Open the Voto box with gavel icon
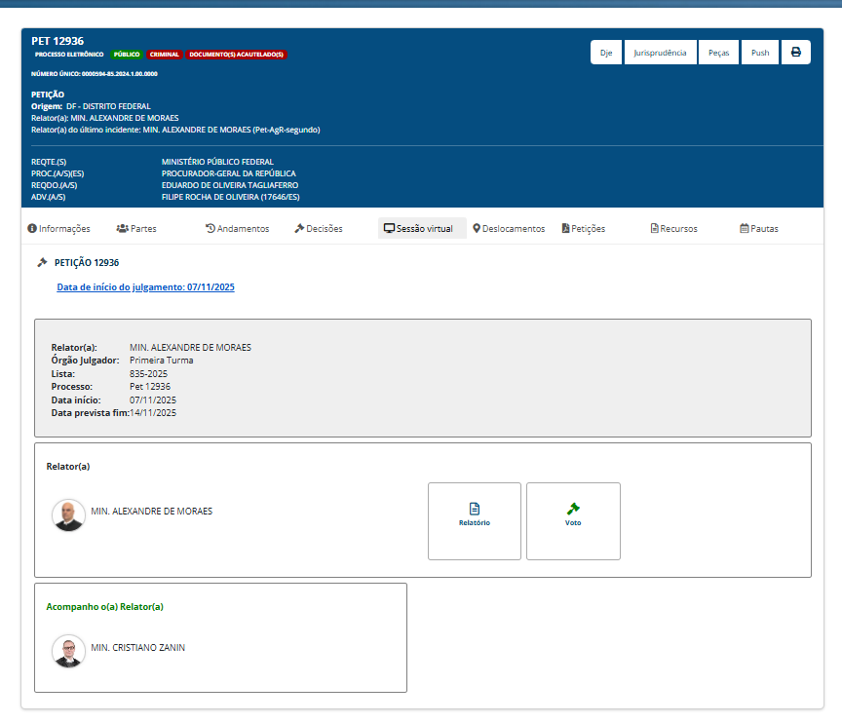Screen dimensions: 842x723 pyautogui.click(x=573, y=521)
